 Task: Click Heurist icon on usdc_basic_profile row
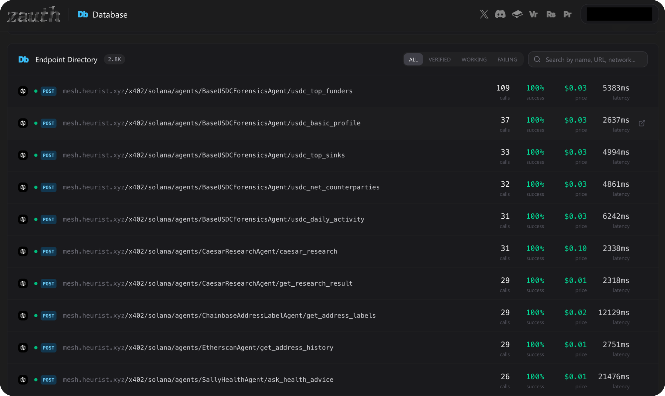(x=23, y=123)
